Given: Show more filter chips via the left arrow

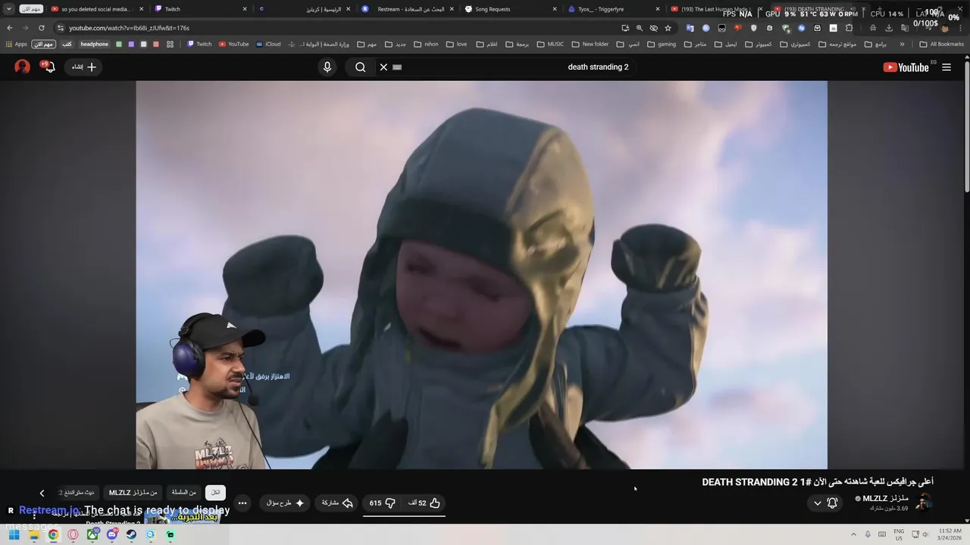Looking at the screenshot, I should 42,493.
